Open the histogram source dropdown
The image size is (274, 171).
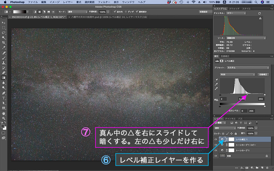246,38
